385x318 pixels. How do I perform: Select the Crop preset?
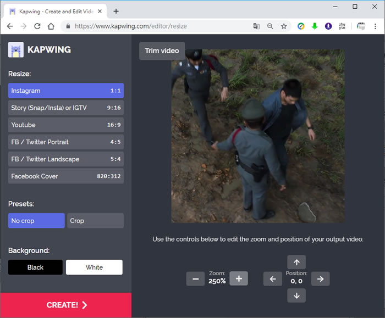(95, 221)
